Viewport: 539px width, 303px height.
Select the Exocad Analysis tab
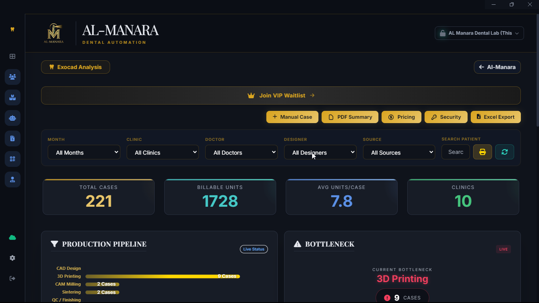pos(75,67)
